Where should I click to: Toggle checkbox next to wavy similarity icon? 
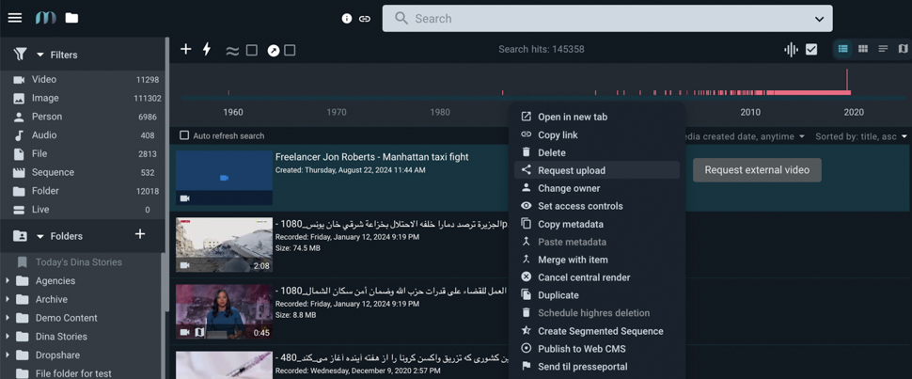[251, 51]
